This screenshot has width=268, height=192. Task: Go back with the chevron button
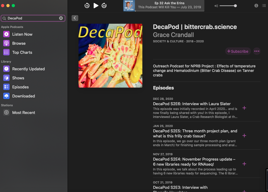point(75,18)
